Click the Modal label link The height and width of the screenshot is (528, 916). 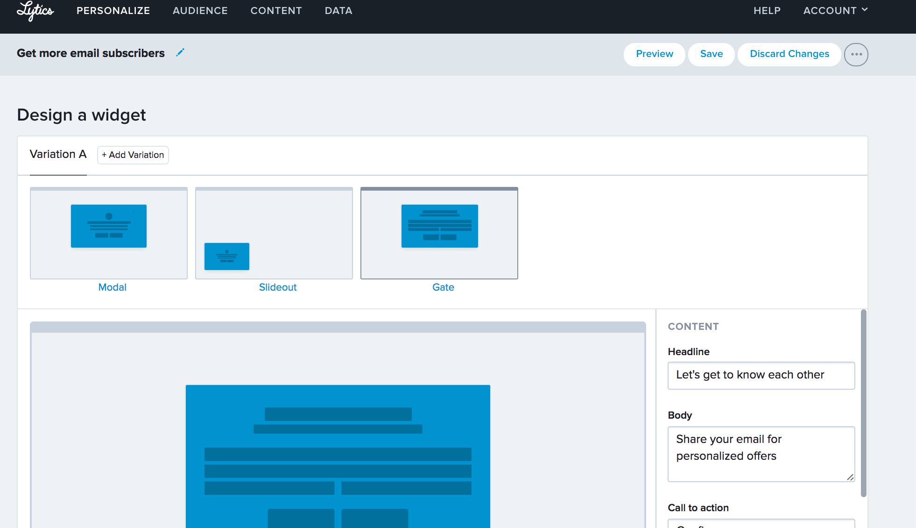click(x=113, y=287)
